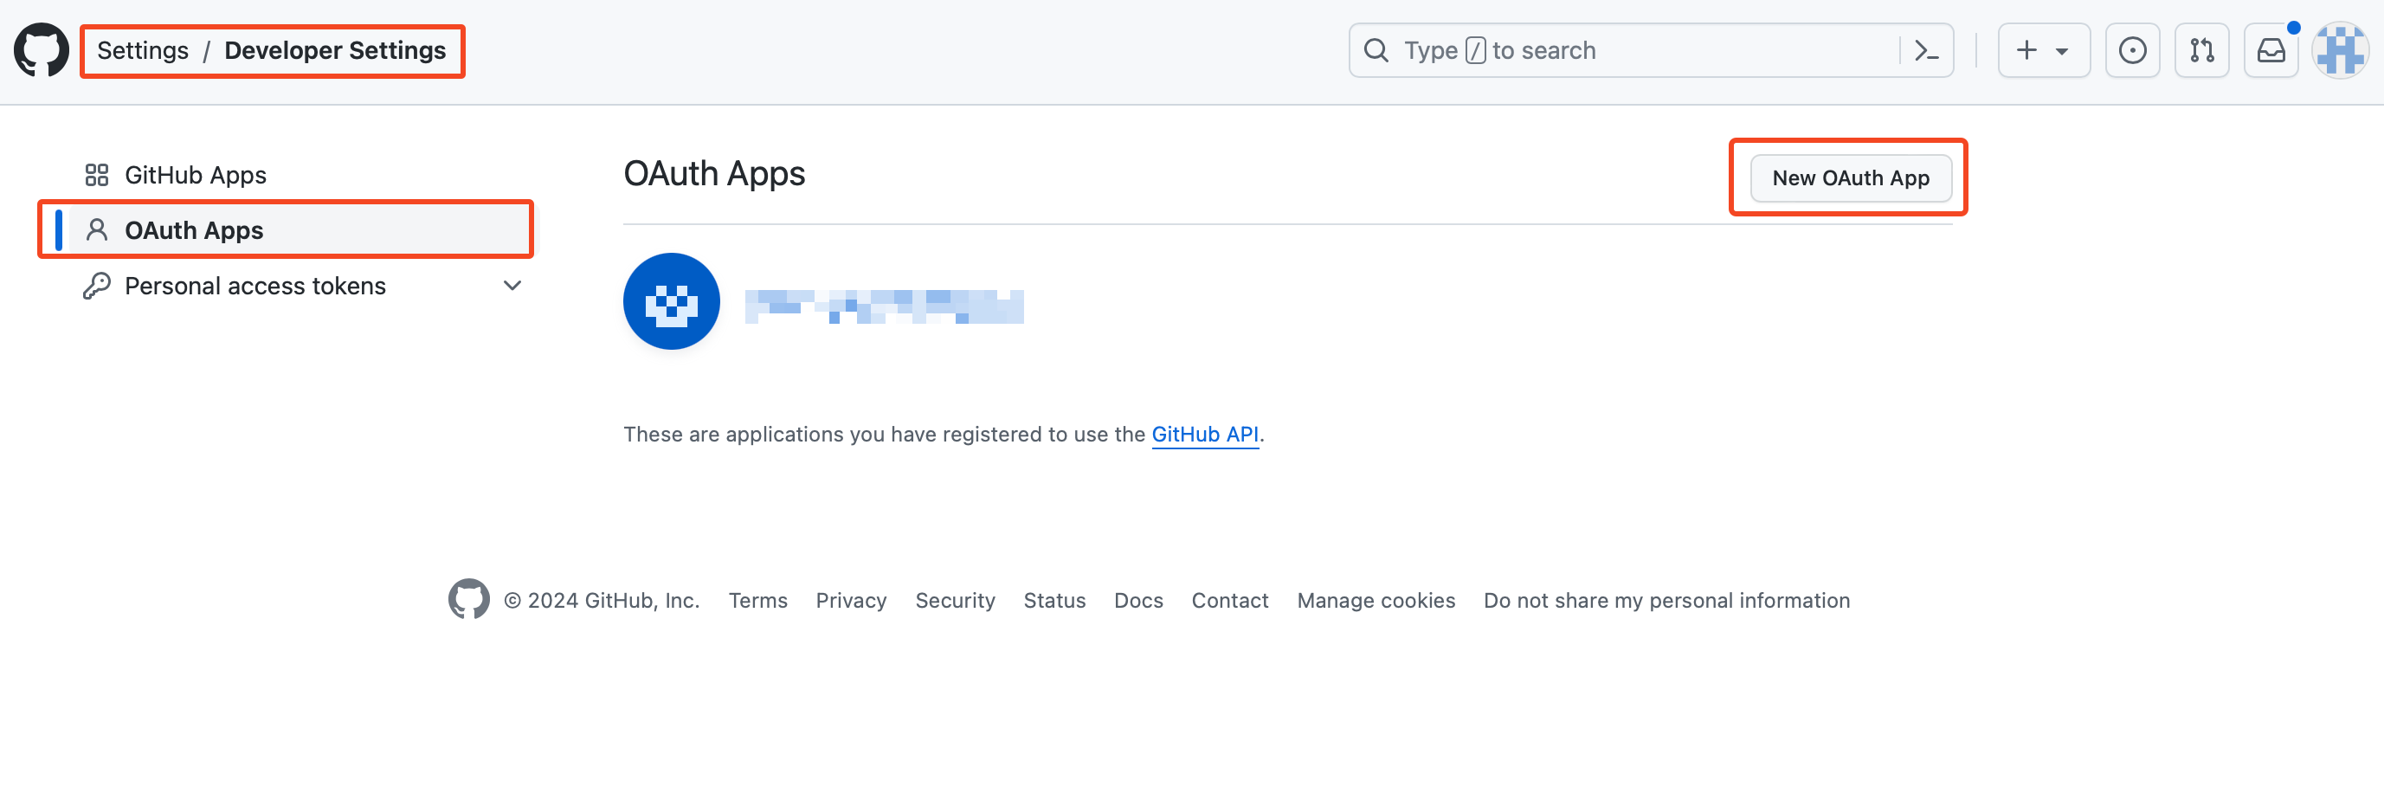Open the Manage cookies footer link

(x=1376, y=601)
